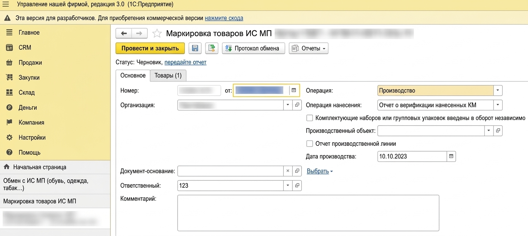Click the Документ-основание input field
The image size is (528, 236).
pos(231,171)
